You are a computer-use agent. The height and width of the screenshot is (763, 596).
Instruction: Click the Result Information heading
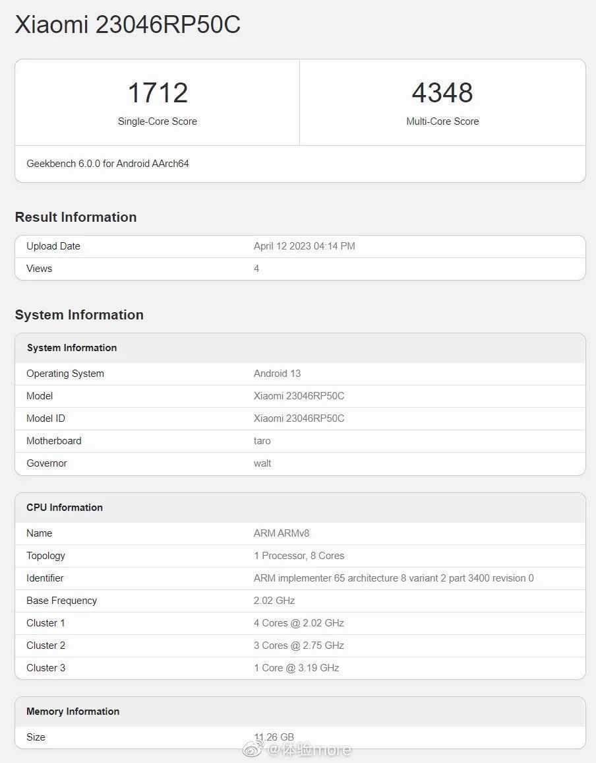click(76, 217)
